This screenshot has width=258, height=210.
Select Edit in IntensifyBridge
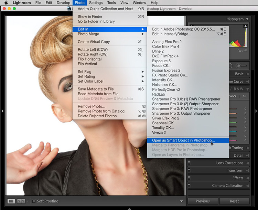click(188, 34)
